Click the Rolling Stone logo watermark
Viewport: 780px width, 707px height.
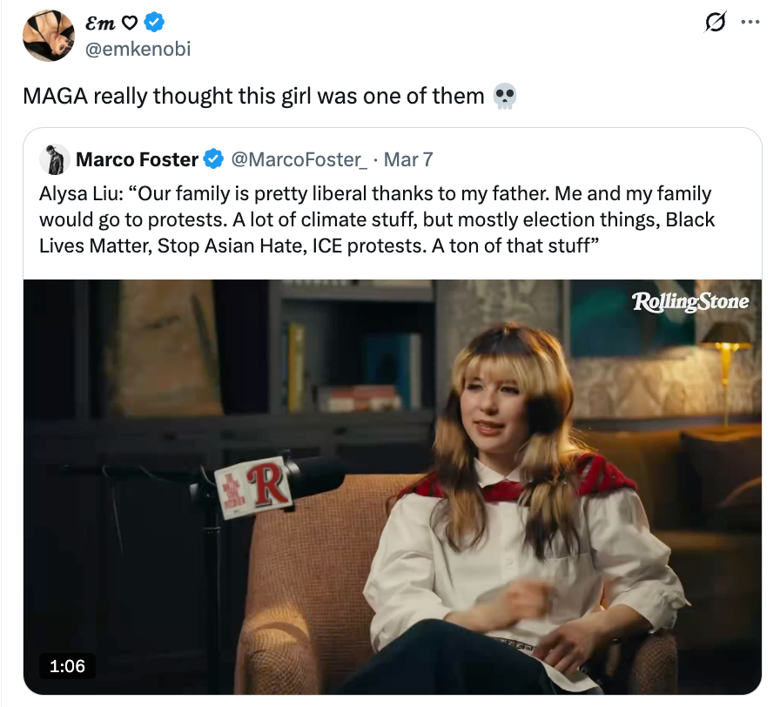pyautogui.click(x=689, y=302)
